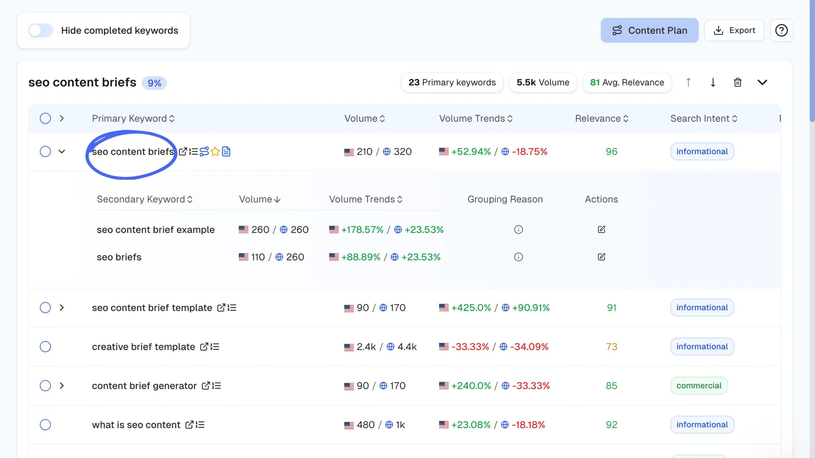Expand the seo content brief template row

tap(62, 308)
